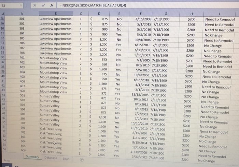Add a new sheet with the plus icon

click(x=82, y=160)
